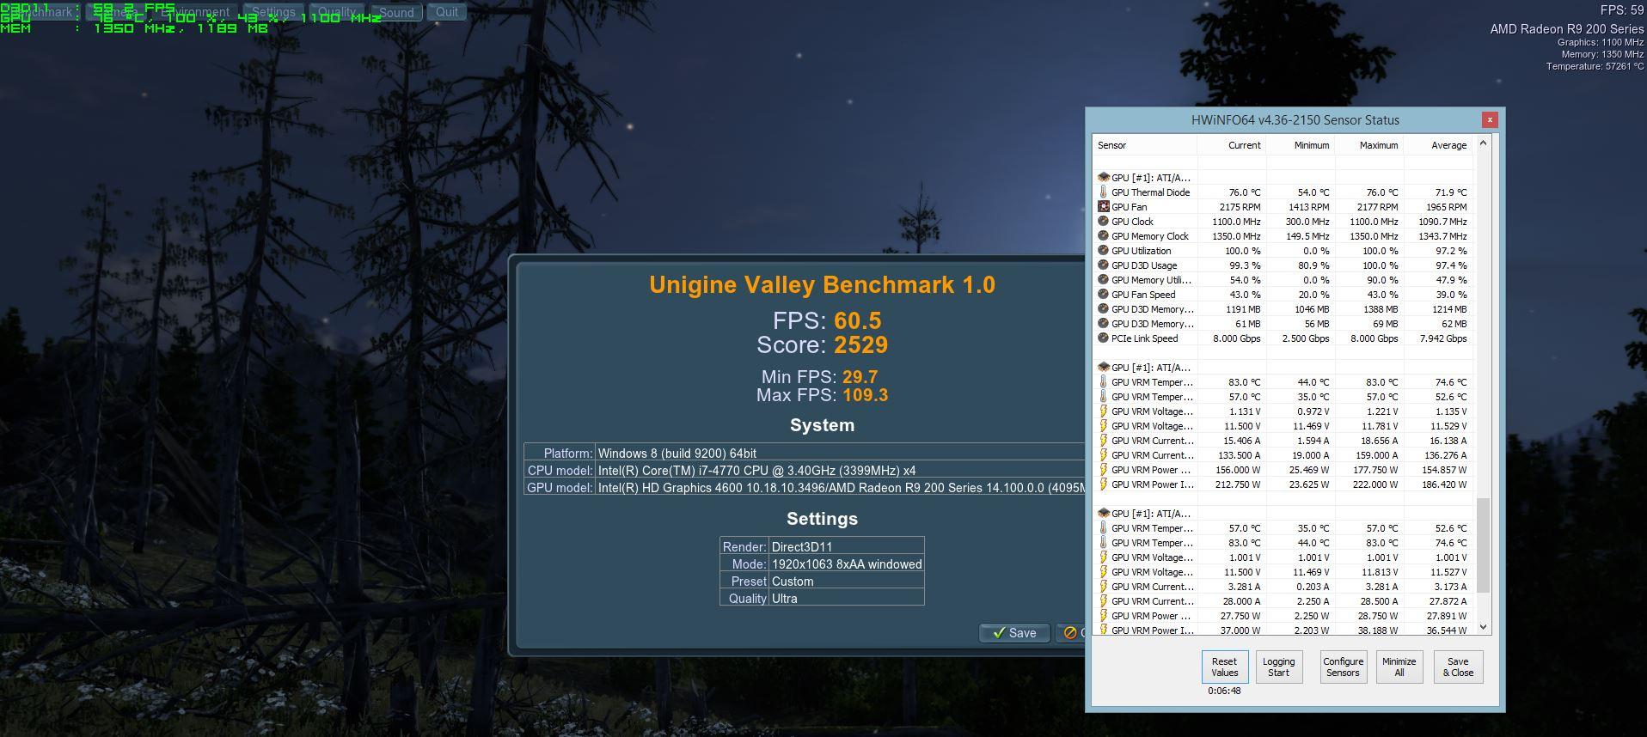The image size is (1647, 737).
Task: Click lightning icon of VRM Current row reading 15.406 A
Action: 1103,441
